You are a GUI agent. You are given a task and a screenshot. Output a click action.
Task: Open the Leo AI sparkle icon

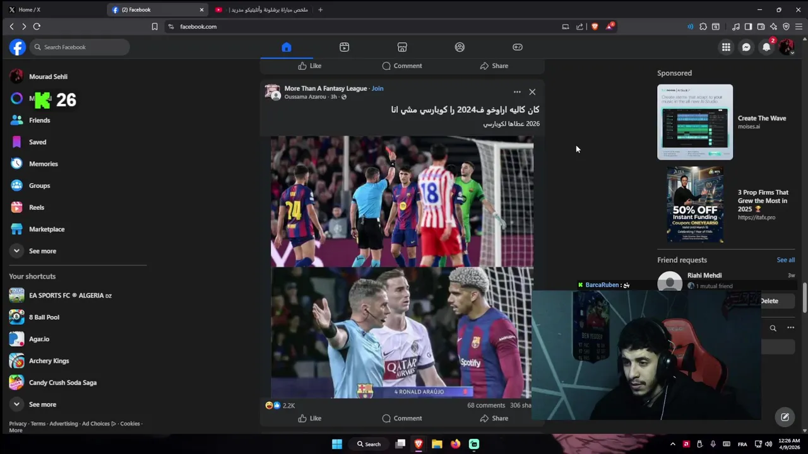point(773,26)
